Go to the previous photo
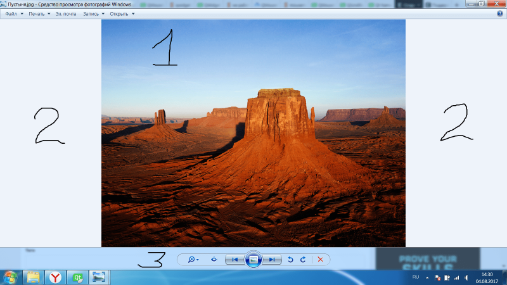 click(235, 260)
